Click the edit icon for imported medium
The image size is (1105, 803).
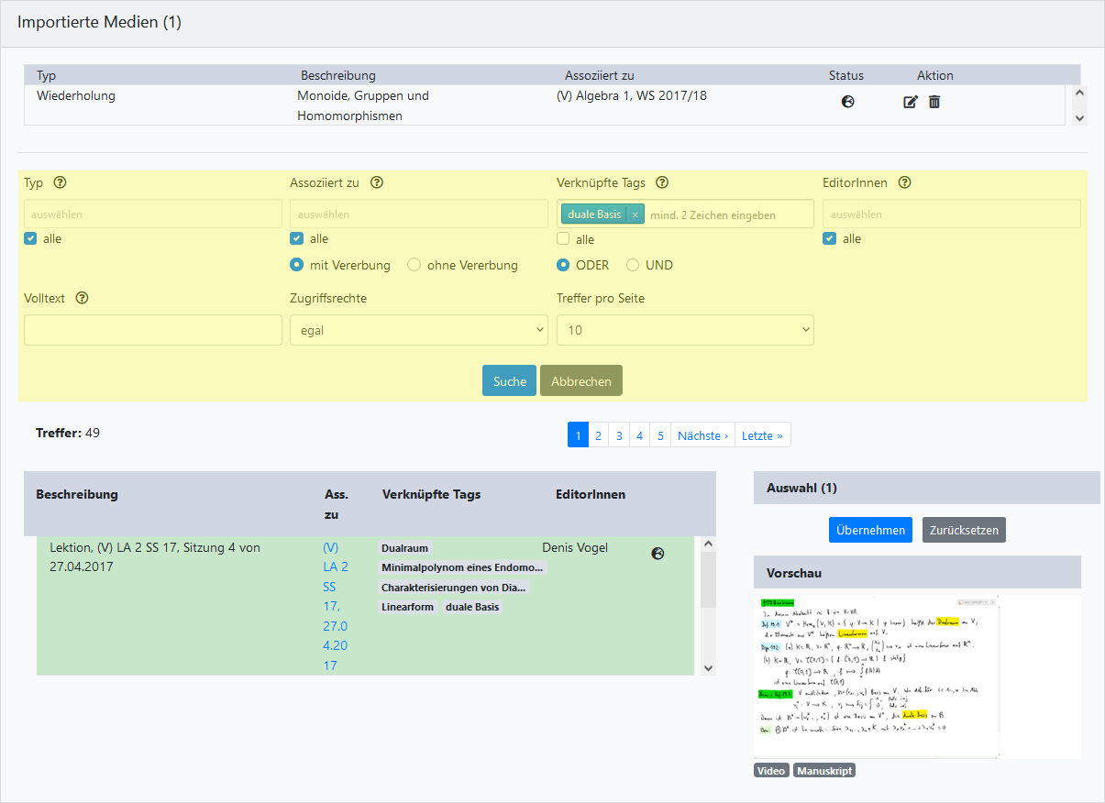(x=910, y=102)
